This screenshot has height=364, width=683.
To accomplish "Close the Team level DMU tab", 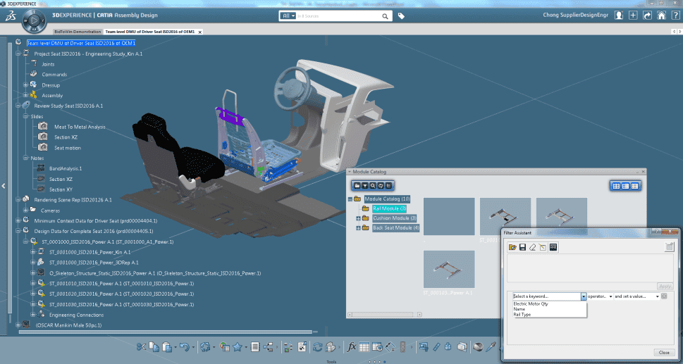I will [199, 32].
